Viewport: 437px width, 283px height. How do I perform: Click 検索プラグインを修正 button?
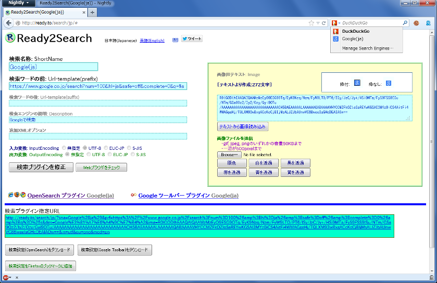(x=41, y=167)
